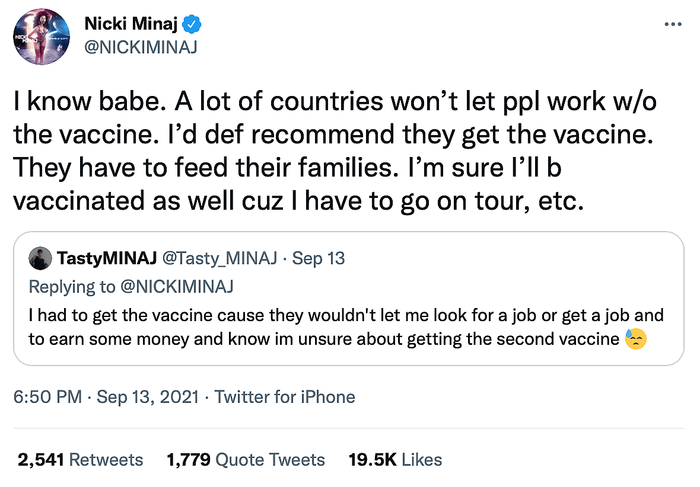Click the Twitter for iPhone source link

(x=285, y=397)
